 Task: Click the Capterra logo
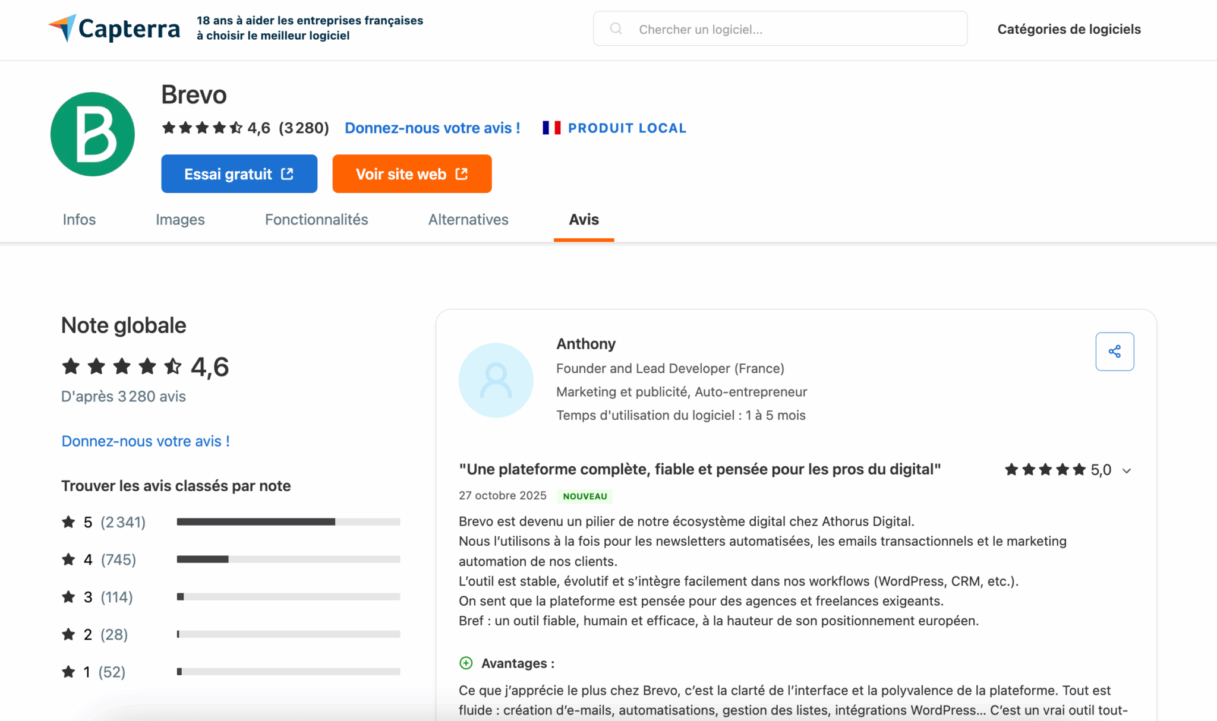114,29
